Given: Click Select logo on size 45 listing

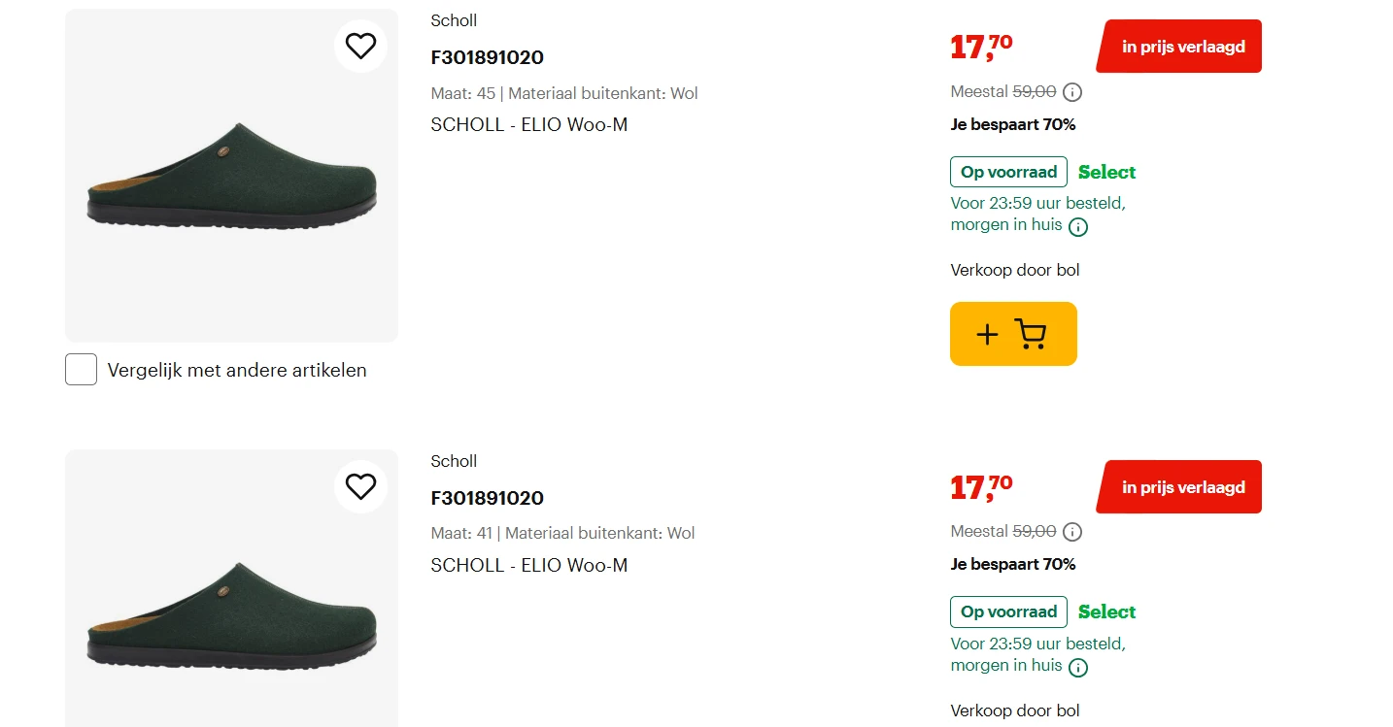Looking at the screenshot, I should tap(1106, 172).
